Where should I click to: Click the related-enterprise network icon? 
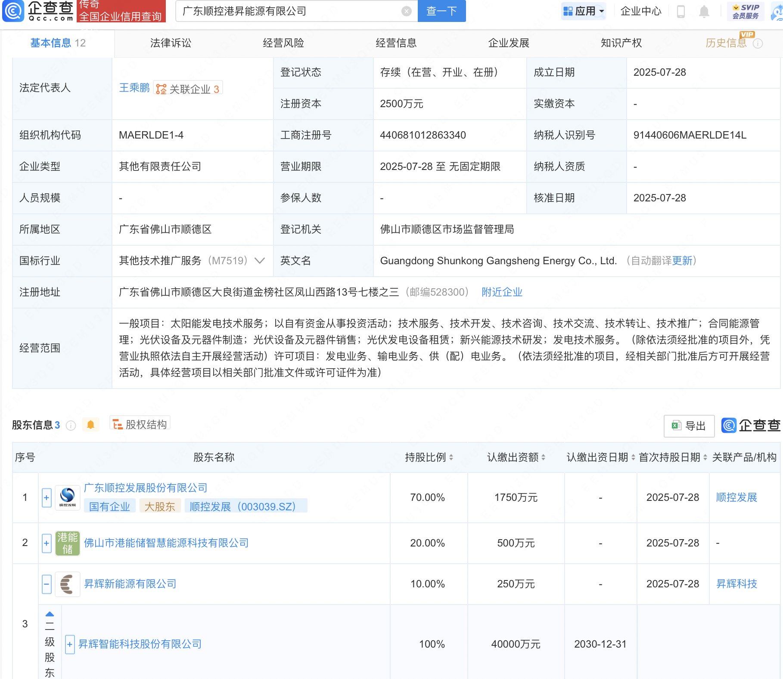click(161, 89)
